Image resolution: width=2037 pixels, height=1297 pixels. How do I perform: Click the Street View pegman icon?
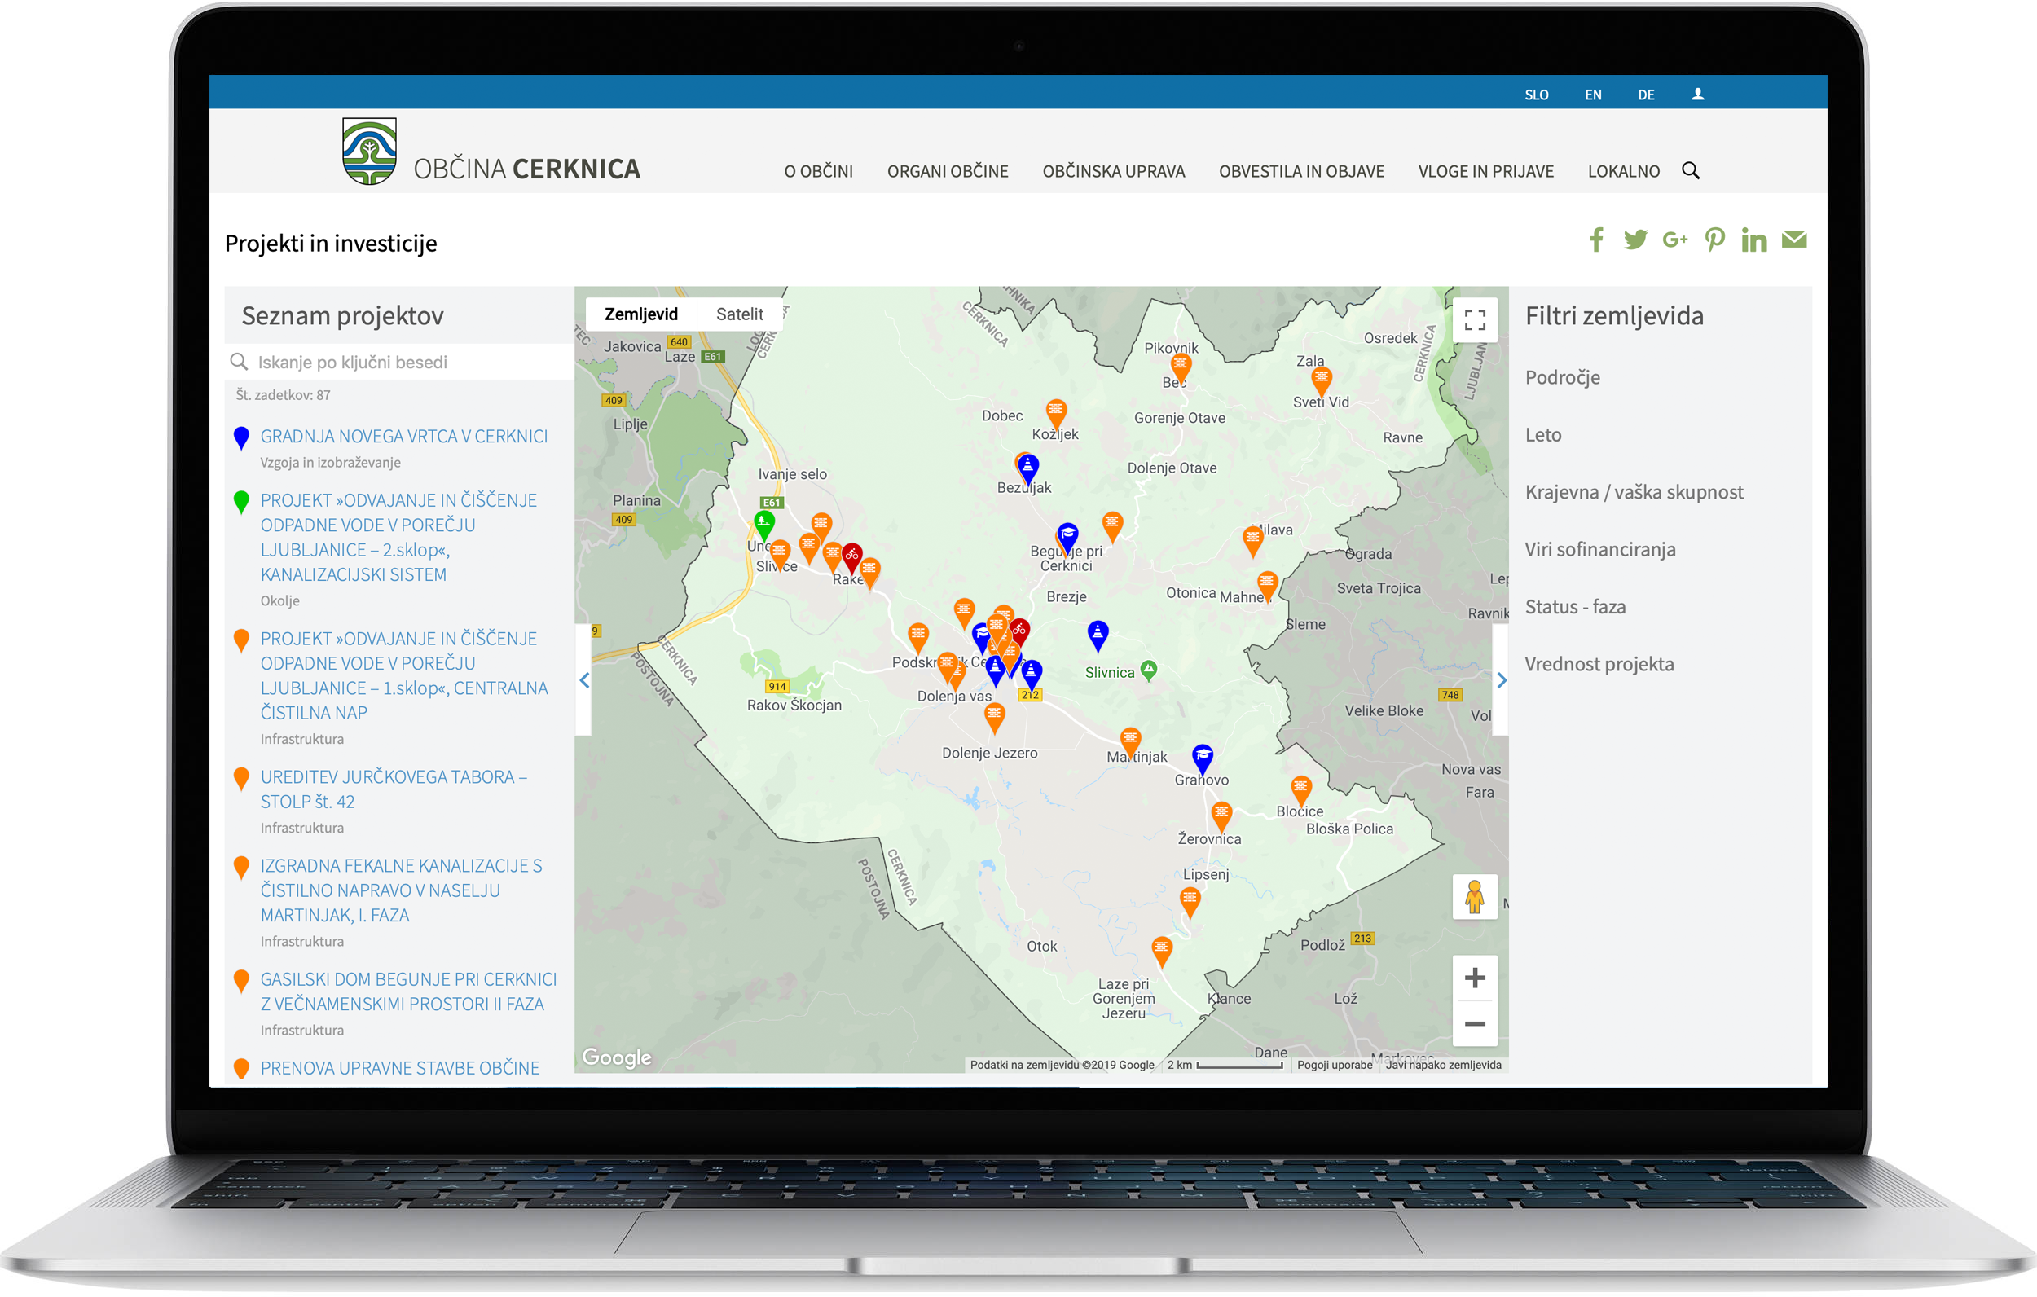[1475, 897]
